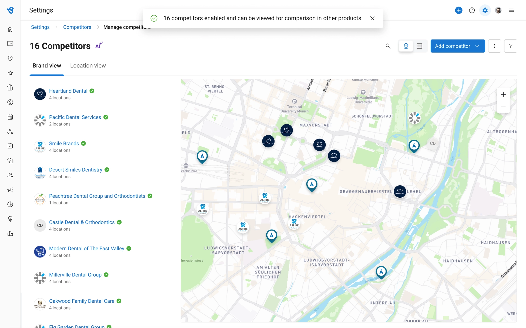Switch to list view toggle
Viewport: 526px width, 328px height.
tap(419, 46)
